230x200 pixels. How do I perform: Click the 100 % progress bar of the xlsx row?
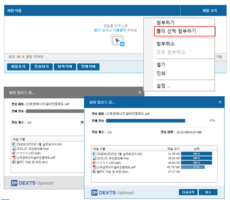[x=196, y=153]
